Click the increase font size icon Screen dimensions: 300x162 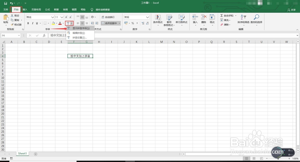pyautogui.click(x=66, y=17)
